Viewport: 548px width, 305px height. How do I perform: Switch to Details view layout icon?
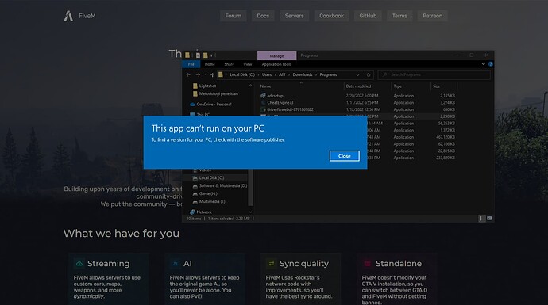[x=481, y=219]
